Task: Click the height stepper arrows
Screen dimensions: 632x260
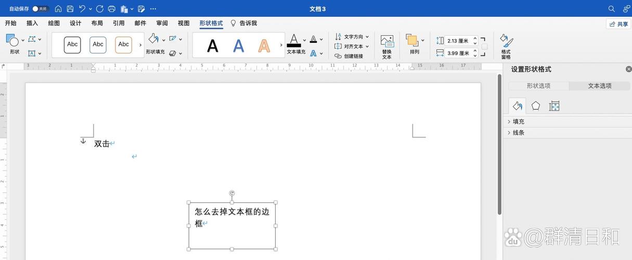Action: pos(475,41)
